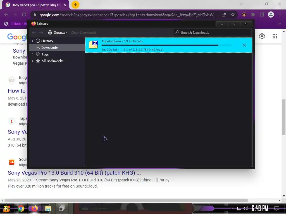The width and height of the screenshot is (286, 214).
Task: Open a new Chrome tab
Action: coord(75,5)
